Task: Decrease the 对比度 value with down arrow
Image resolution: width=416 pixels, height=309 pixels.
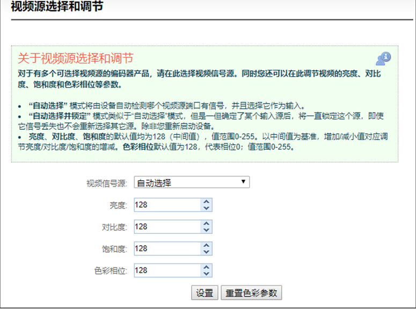Action: (206, 230)
